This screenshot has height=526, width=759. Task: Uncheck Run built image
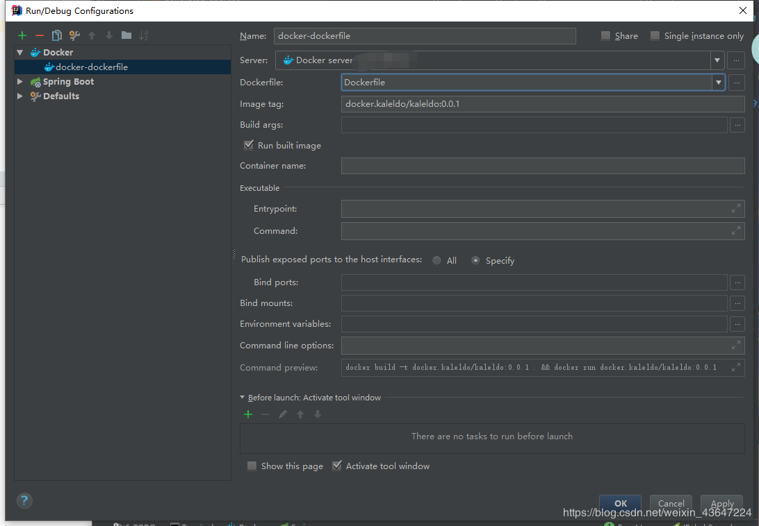249,145
